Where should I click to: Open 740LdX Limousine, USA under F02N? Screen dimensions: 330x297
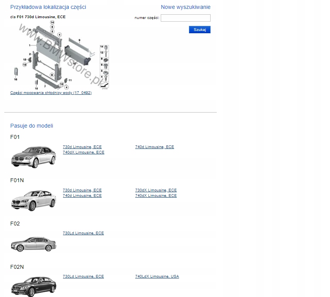pos(157,276)
